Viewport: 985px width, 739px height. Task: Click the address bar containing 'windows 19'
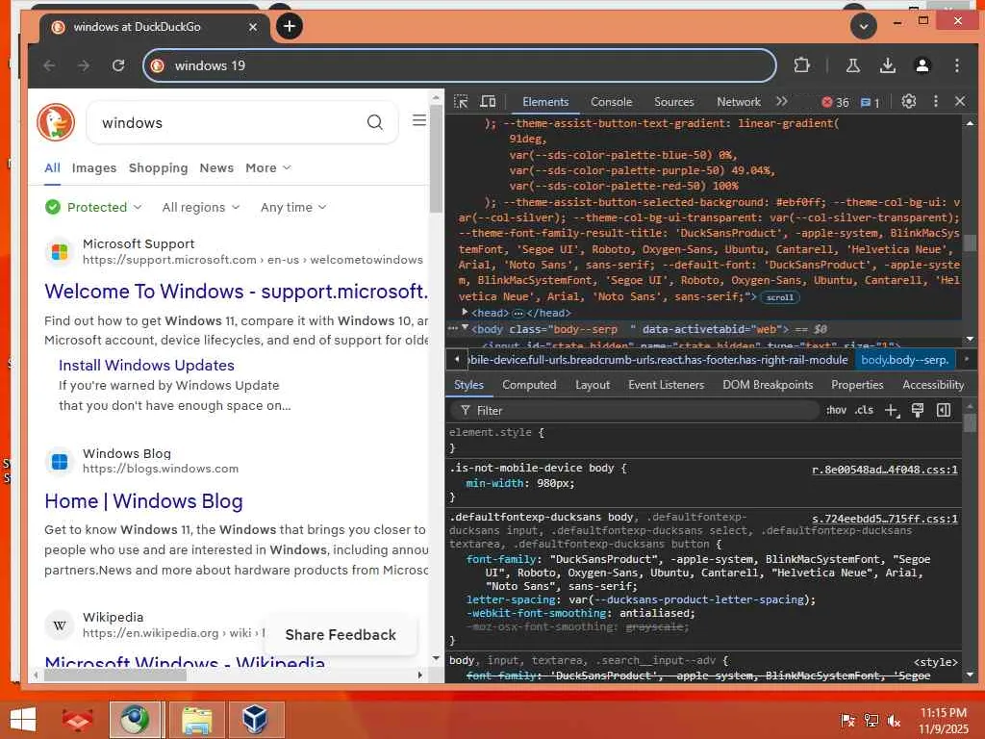(459, 65)
